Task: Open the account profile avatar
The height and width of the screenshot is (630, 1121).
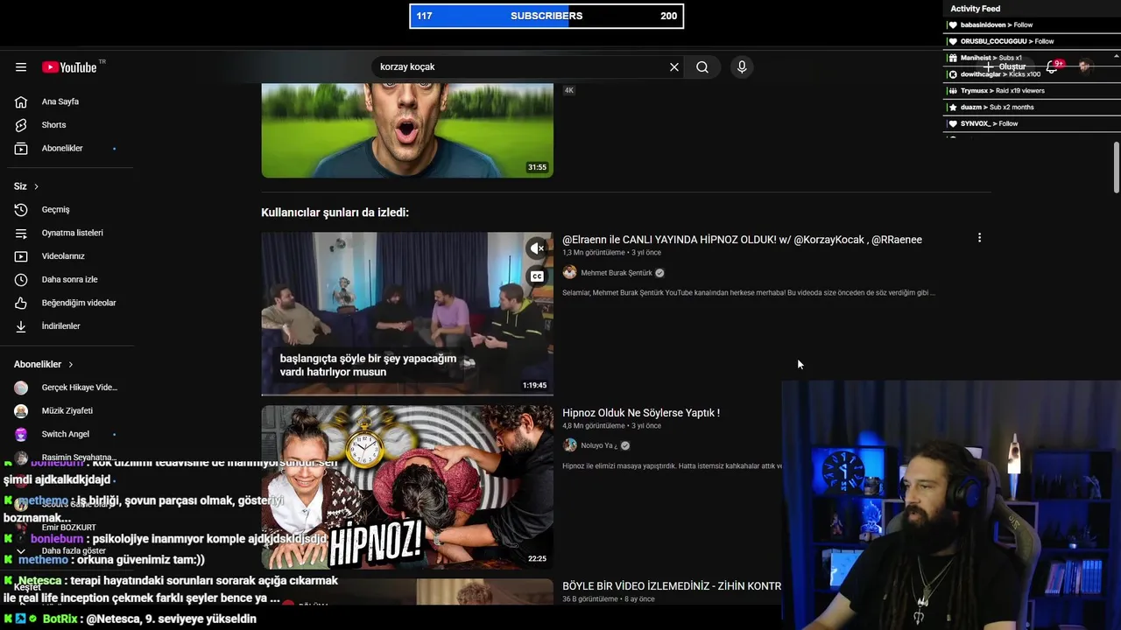Action: coord(1084,66)
